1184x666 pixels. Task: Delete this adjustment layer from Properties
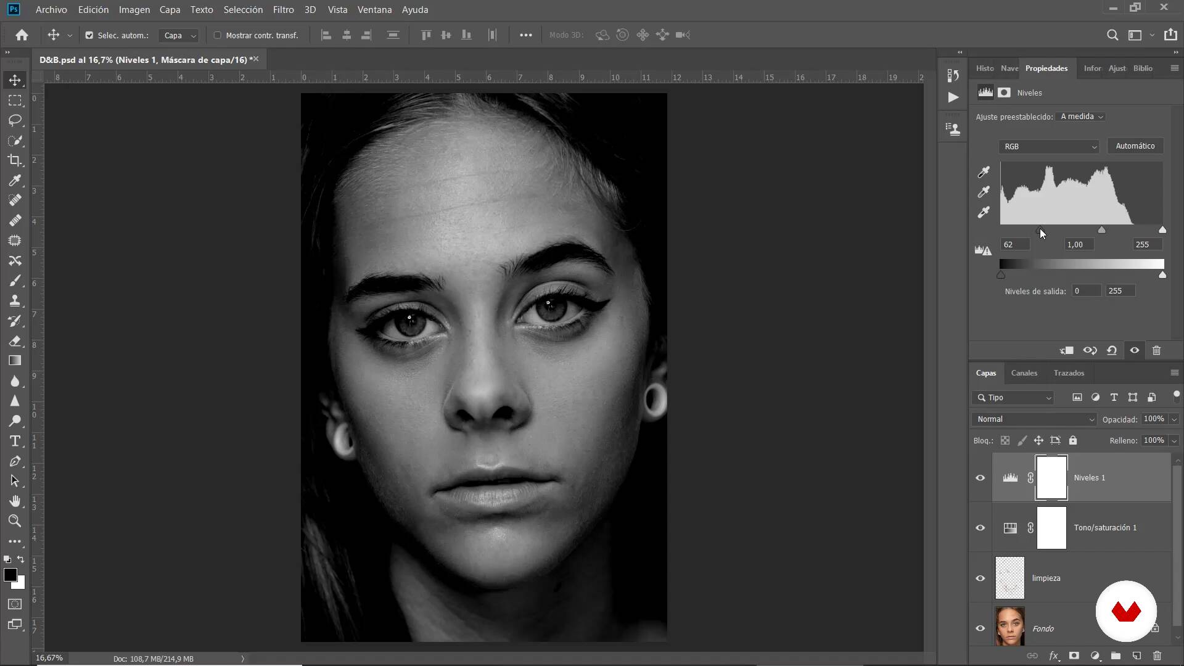coord(1157,350)
